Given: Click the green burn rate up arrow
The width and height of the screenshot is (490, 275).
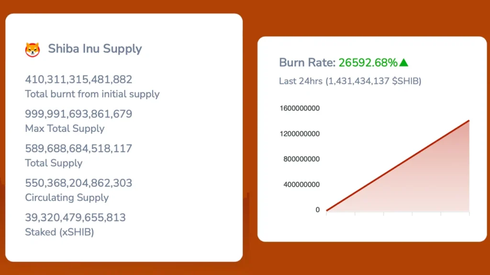Looking at the screenshot, I should [x=404, y=63].
